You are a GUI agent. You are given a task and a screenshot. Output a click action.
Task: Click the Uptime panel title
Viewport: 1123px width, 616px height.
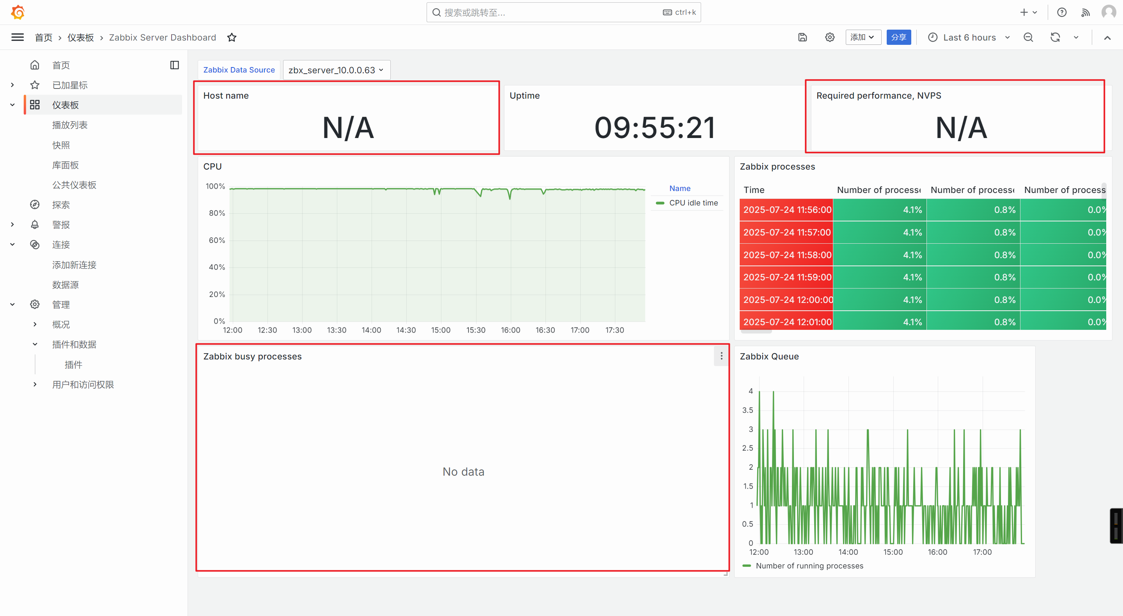pos(524,96)
